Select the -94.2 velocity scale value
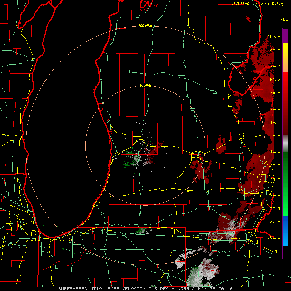291x291 pixels. point(274,223)
